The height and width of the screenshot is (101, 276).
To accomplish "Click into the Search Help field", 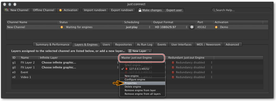I will pos(241,10).
